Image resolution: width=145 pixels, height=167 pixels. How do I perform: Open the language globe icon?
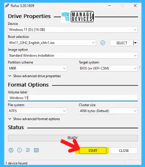11,150
